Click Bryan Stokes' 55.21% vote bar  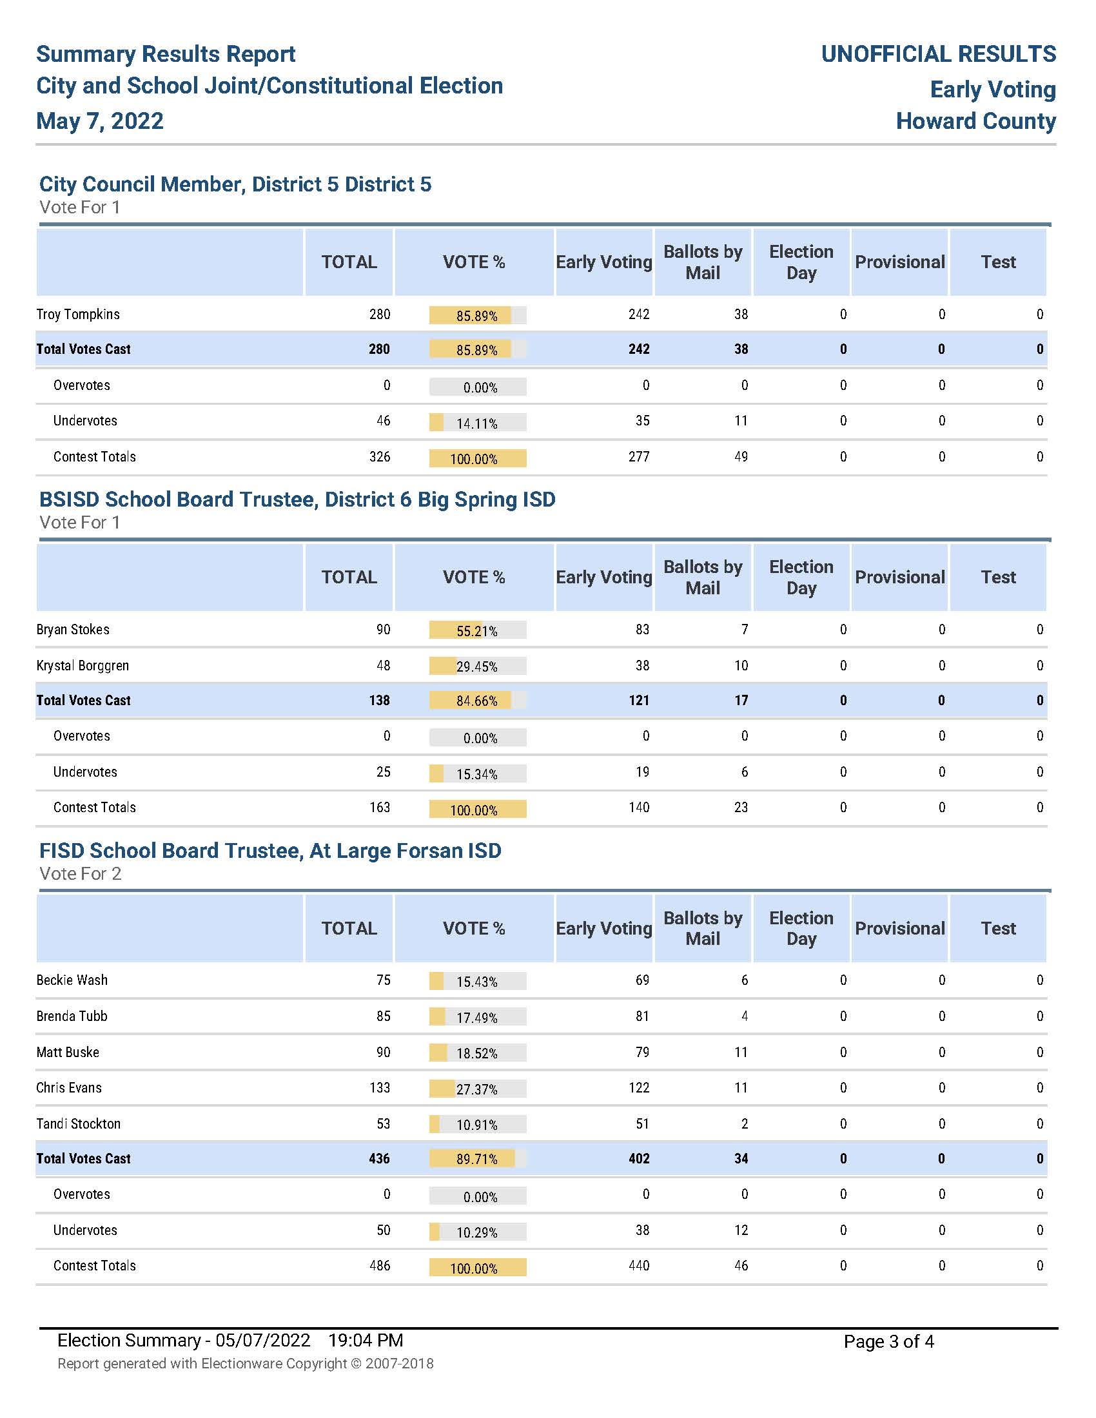point(477,630)
